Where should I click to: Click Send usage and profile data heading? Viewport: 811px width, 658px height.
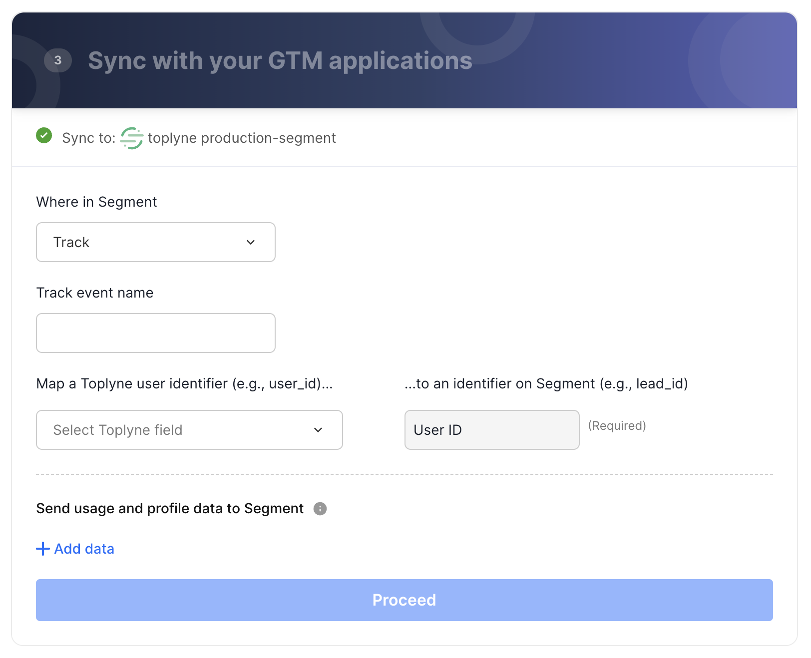(170, 508)
